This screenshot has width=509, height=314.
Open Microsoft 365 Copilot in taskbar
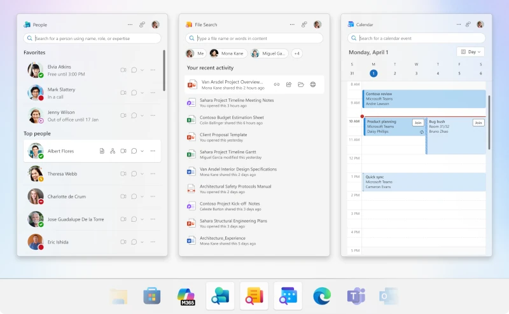tap(186, 296)
